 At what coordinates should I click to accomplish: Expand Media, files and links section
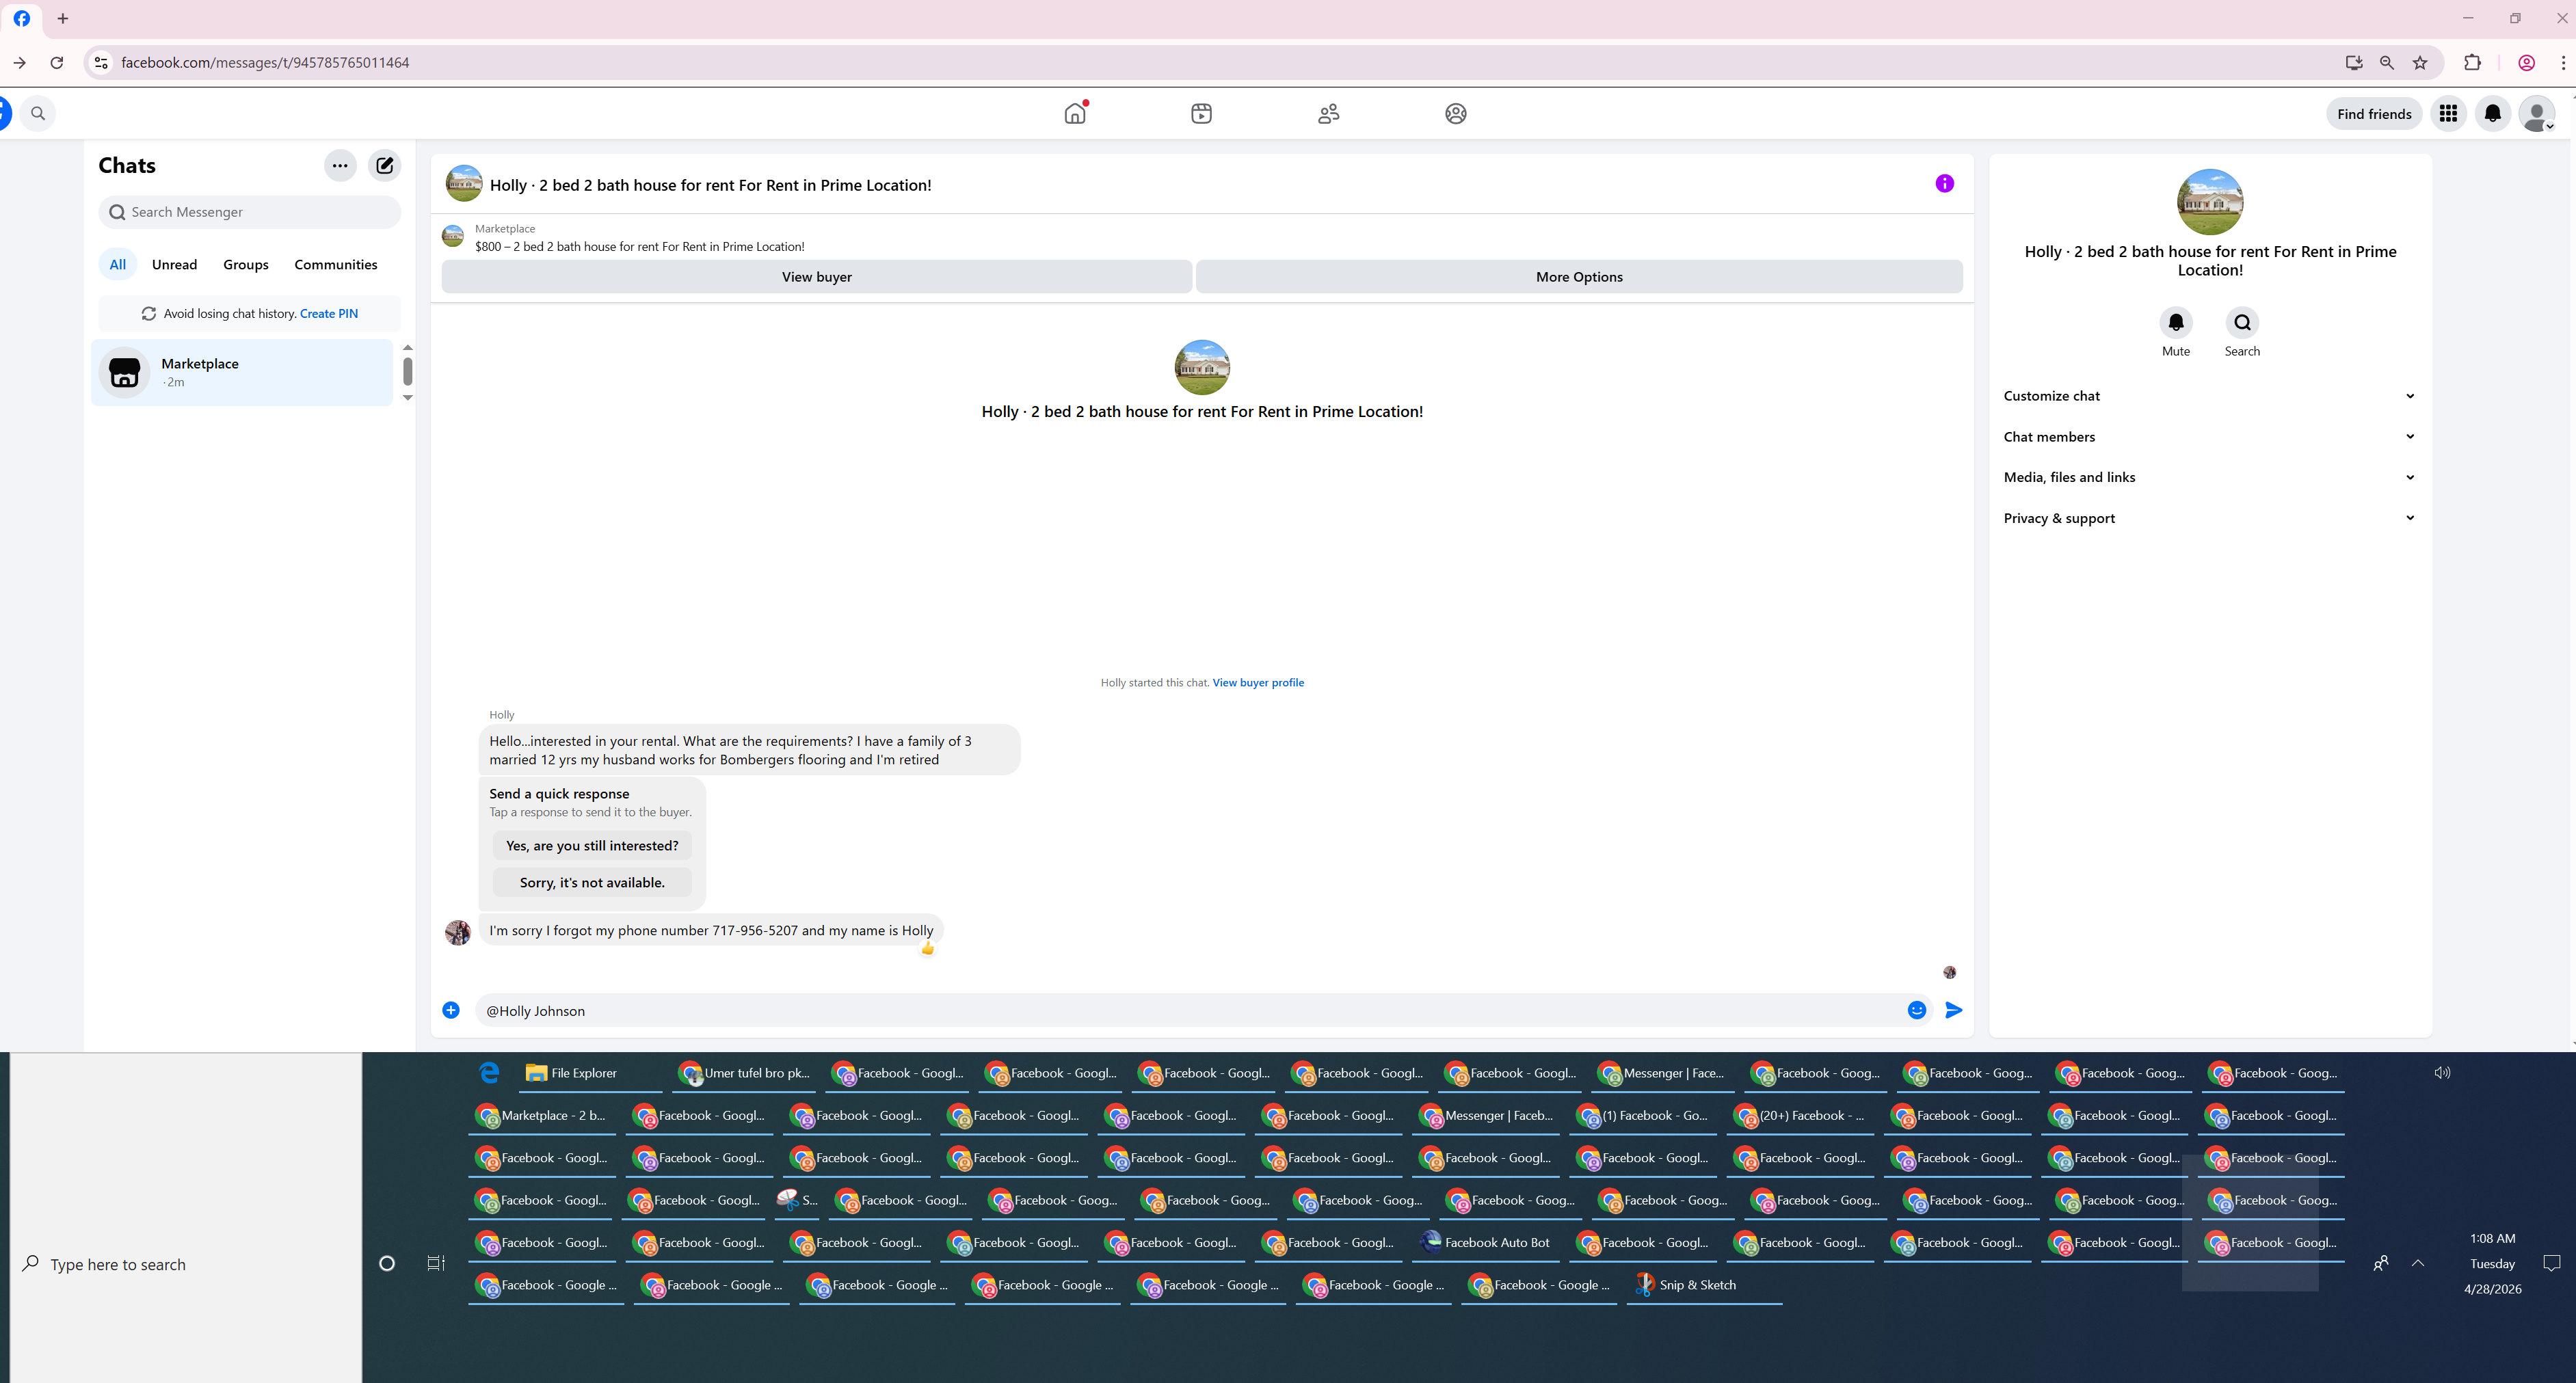coord(2210,477)
